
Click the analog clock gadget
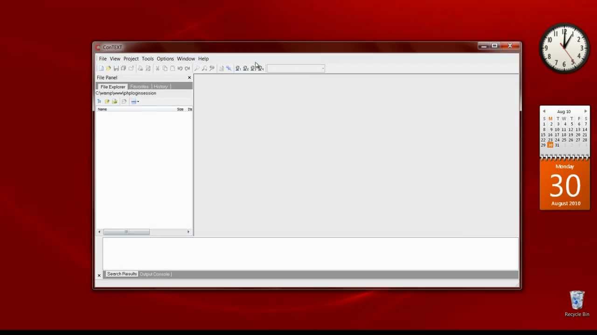[x=564, y=48]
